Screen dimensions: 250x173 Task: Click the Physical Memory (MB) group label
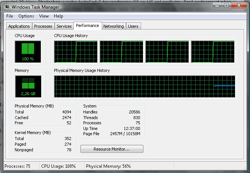34,106
